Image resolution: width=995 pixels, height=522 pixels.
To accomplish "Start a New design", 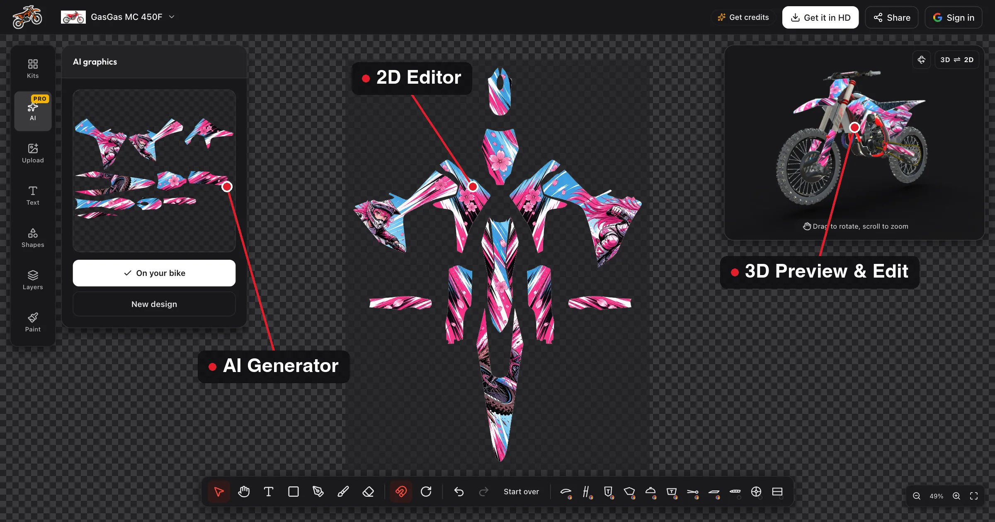I will tap(154, 304).
